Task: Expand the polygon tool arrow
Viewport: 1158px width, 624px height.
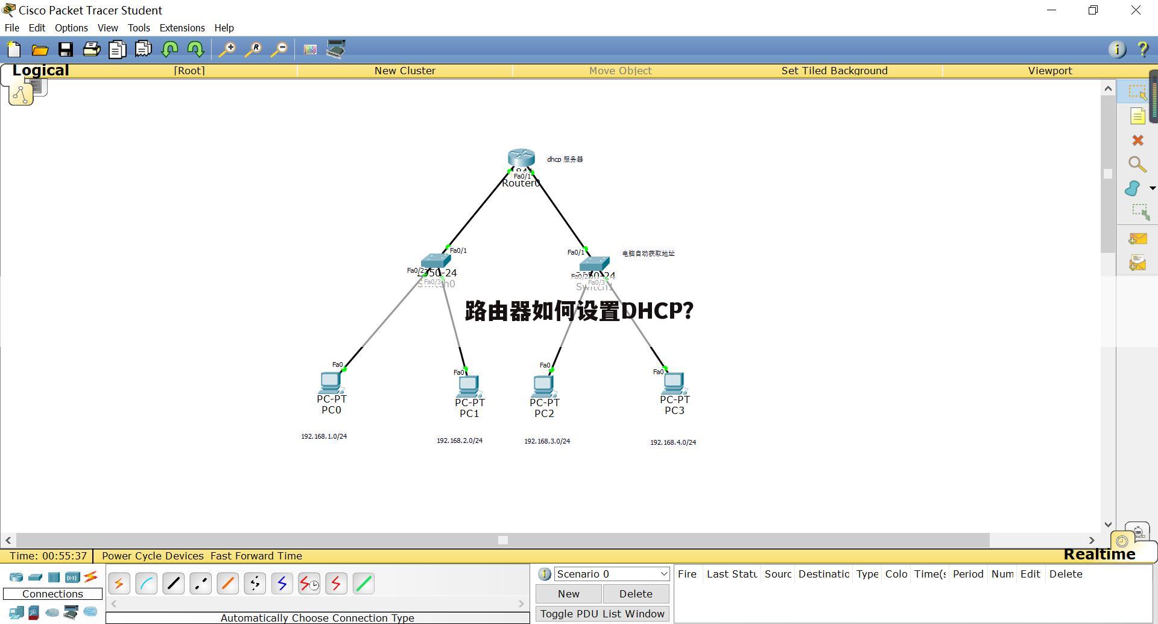Action: 1152,189
